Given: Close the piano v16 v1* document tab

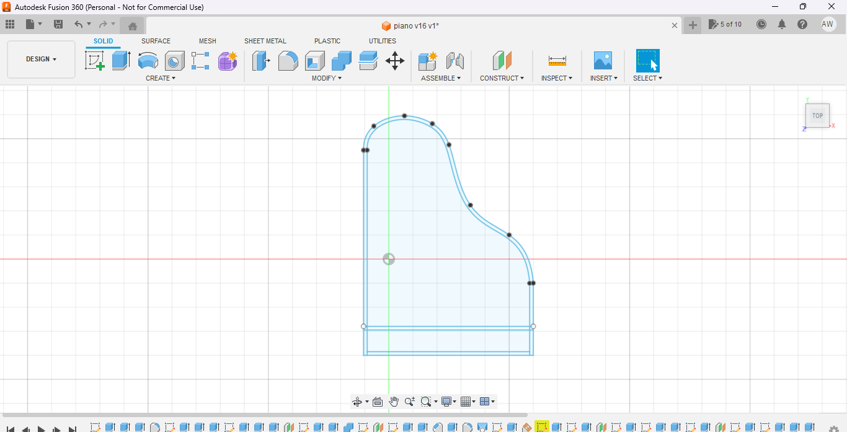Looking at the screenshot, I should (x=675, y=25).
